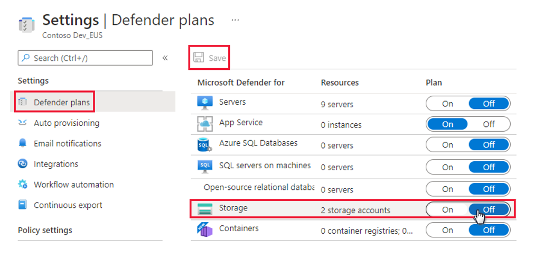This screenshot has height=257, width=534.
Task: Click the '0 container registries' resource text
Action: point(367,231)
